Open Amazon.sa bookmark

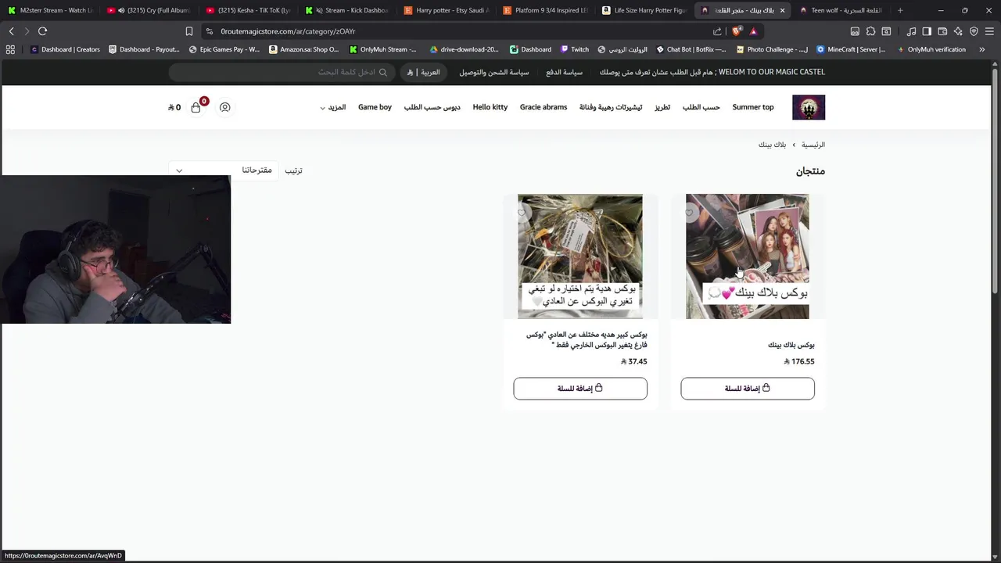point(304,49)
